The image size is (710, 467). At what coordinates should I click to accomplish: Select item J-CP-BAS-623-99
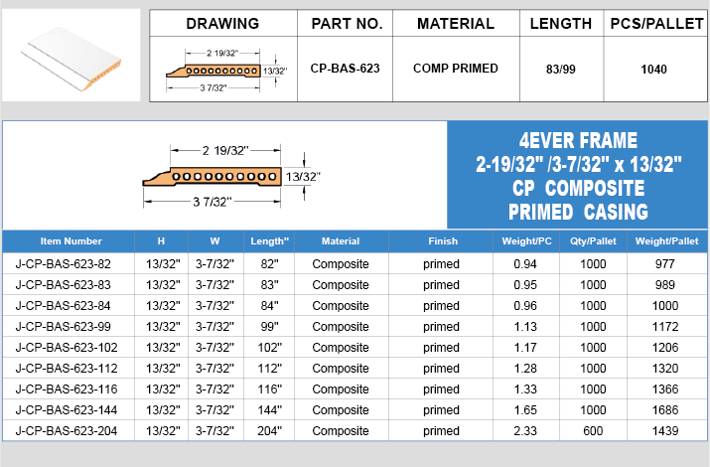click(63, 326)
